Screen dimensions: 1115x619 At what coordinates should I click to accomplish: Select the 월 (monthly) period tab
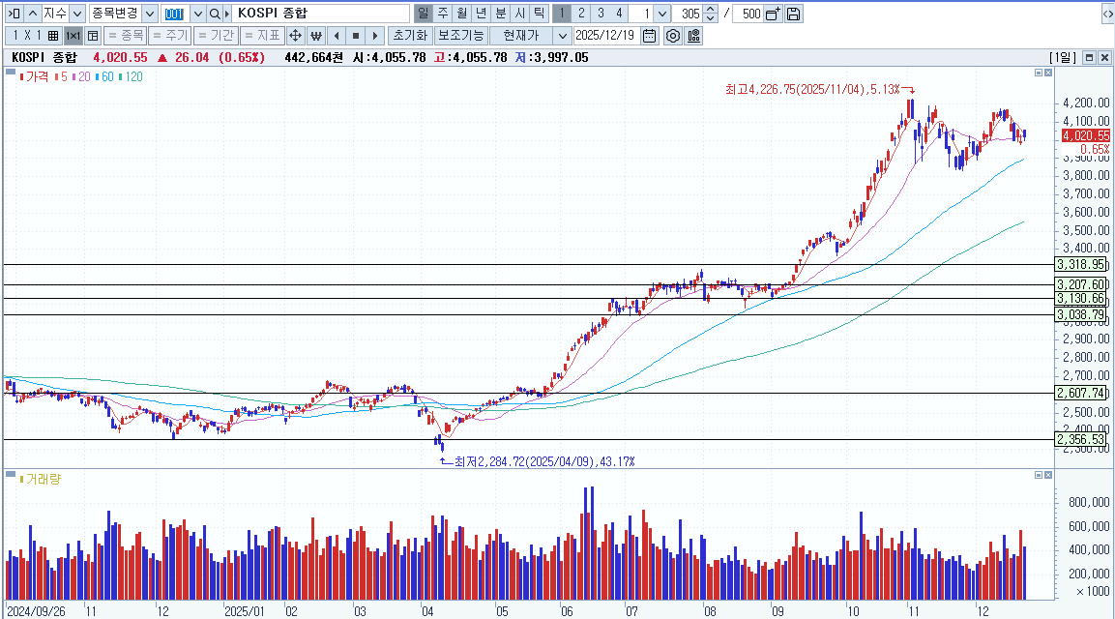(x=462, y=14)
